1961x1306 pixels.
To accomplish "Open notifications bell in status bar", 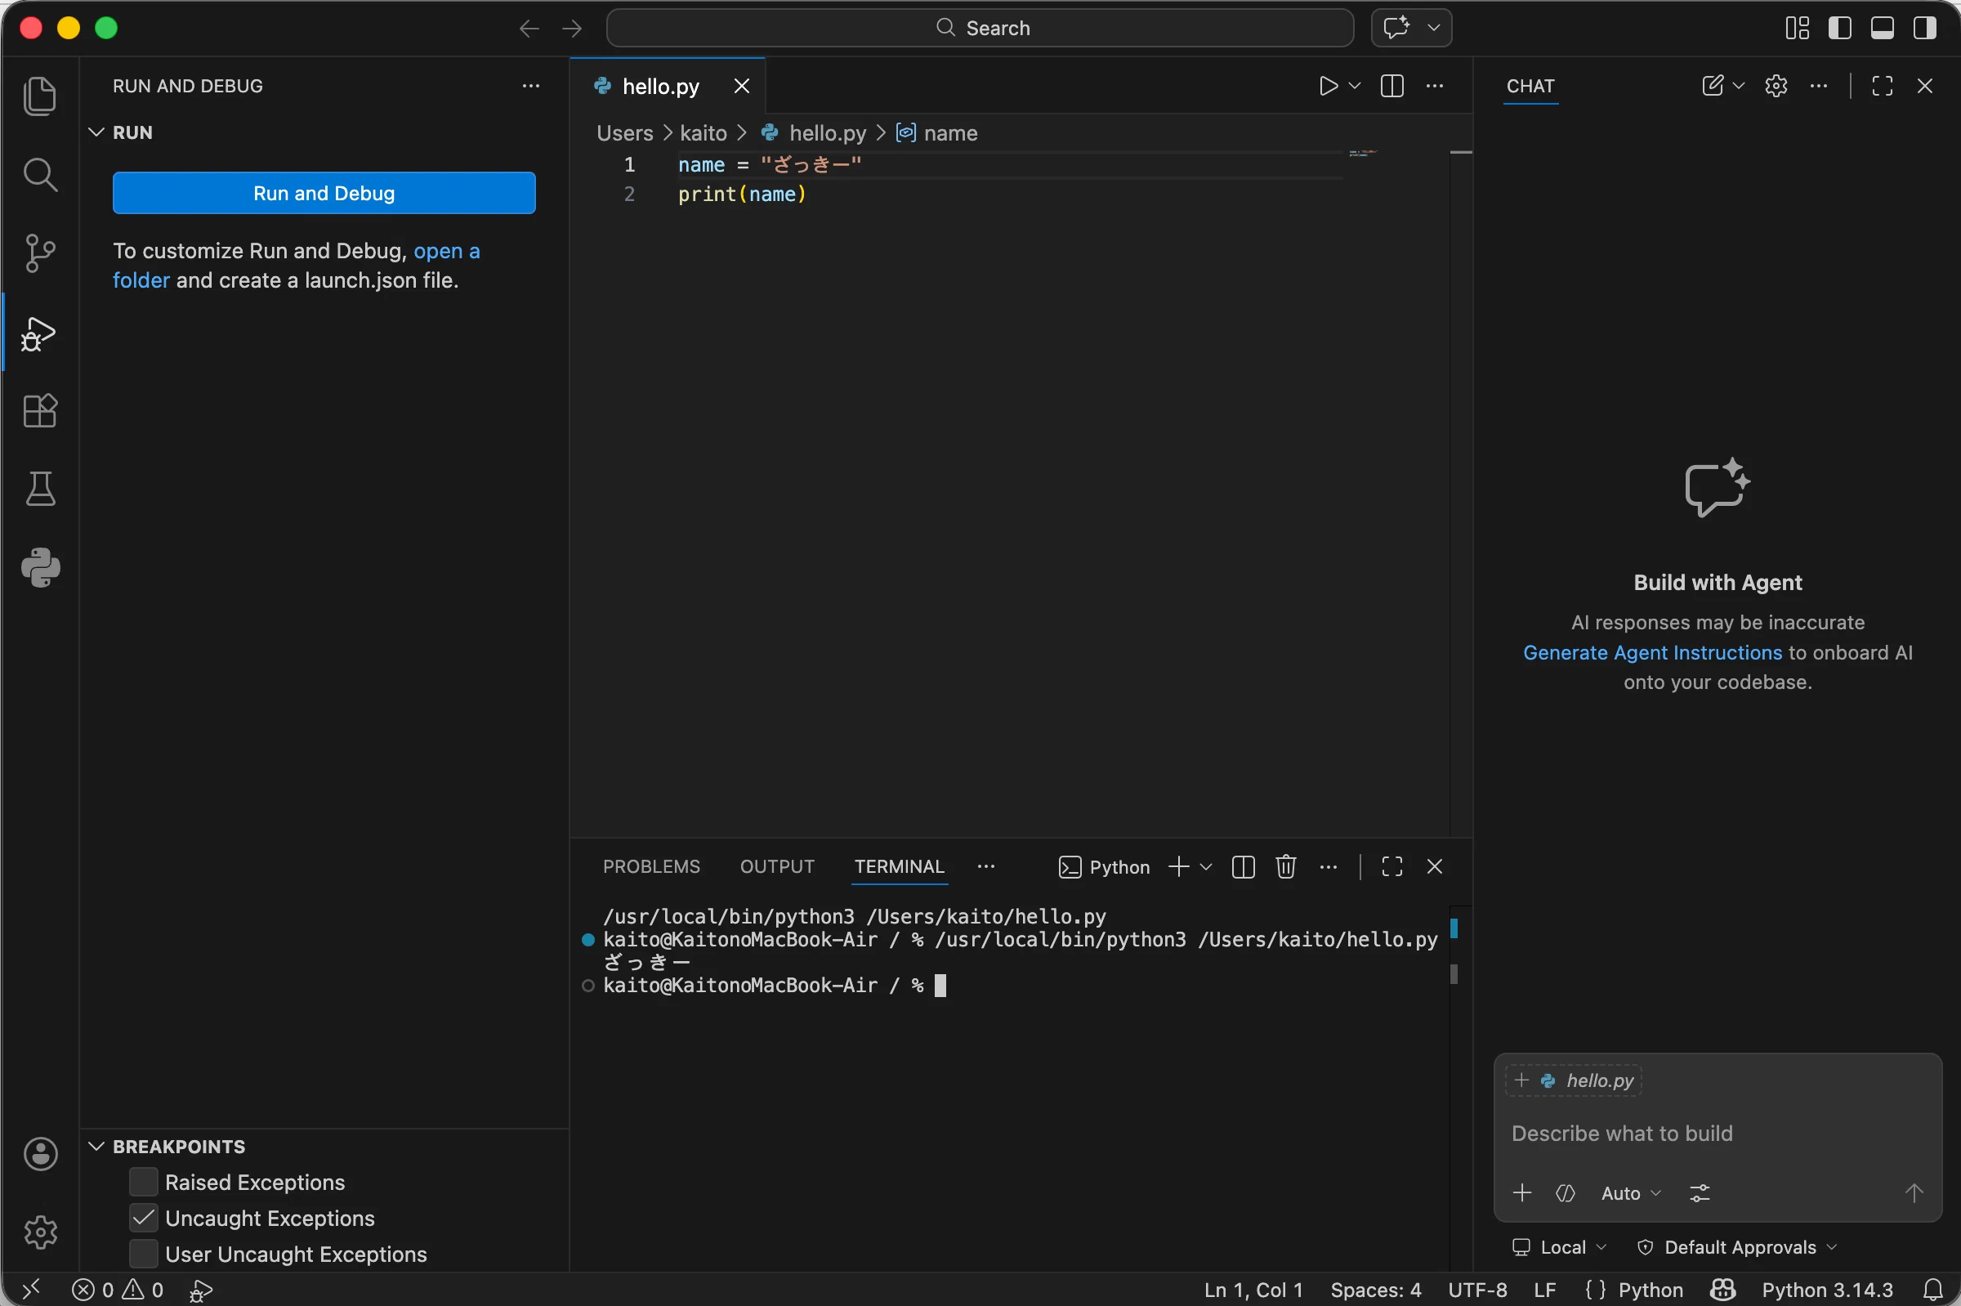I will pos(1933,1290).
